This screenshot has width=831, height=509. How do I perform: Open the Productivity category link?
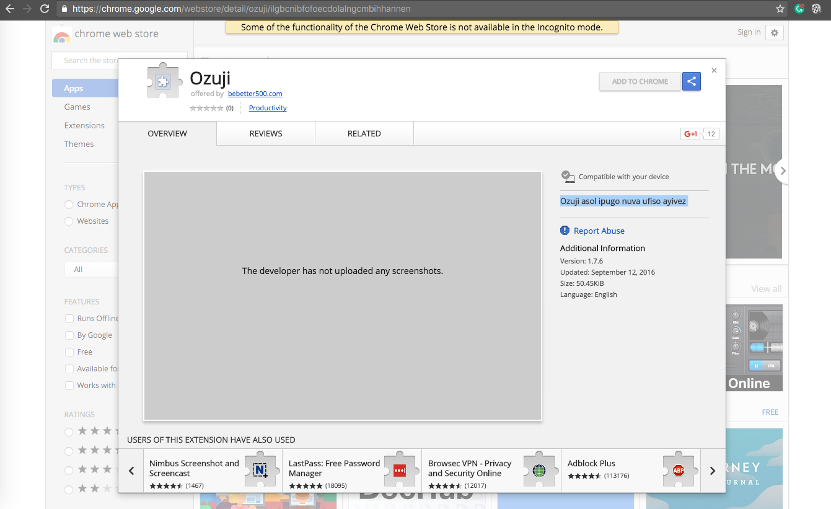[268, 108]
